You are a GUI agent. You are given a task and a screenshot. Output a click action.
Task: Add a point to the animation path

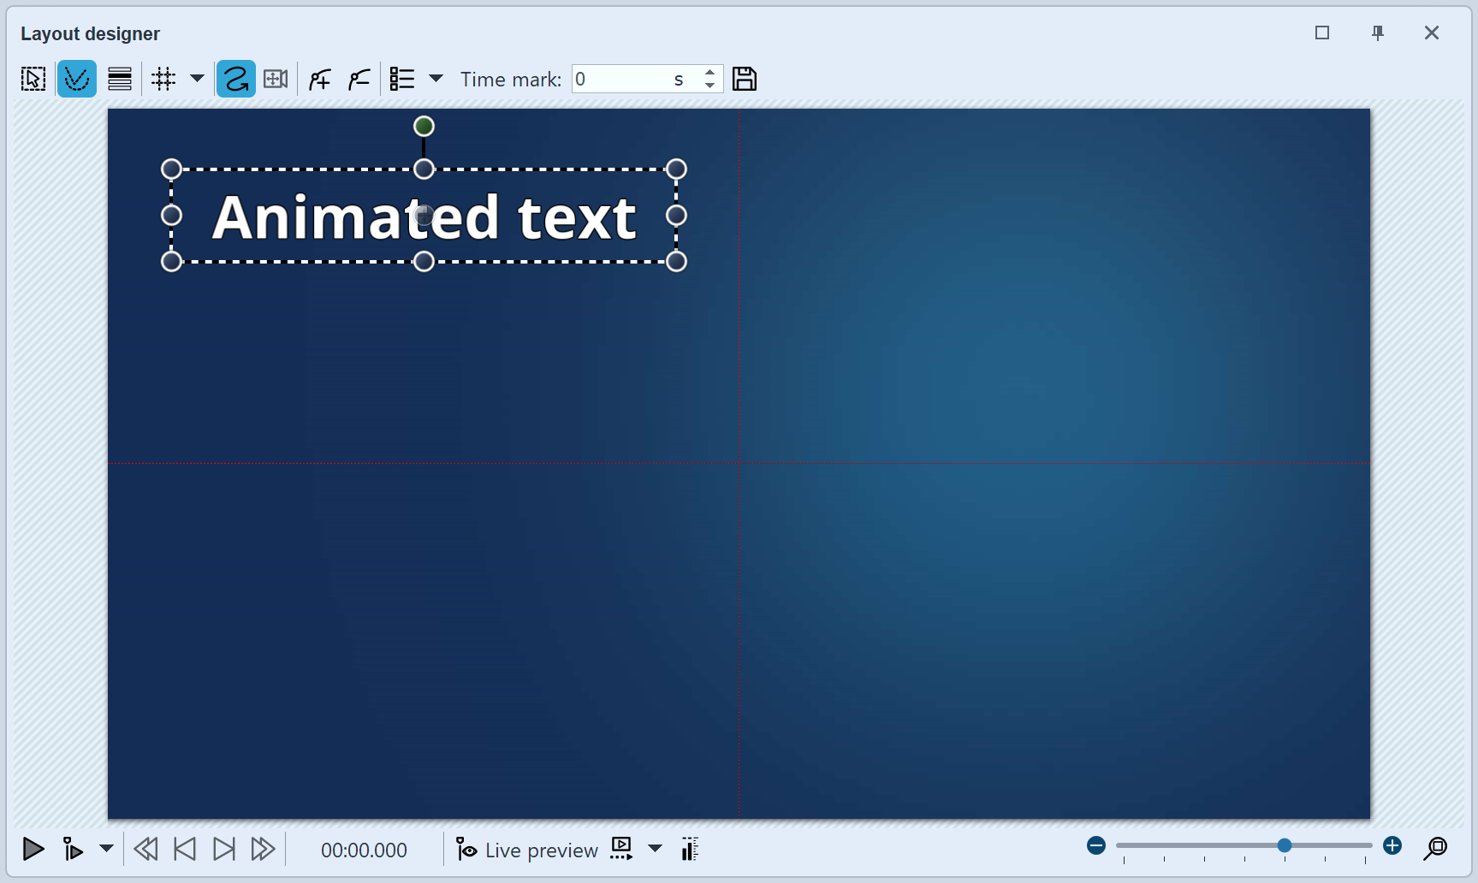point(318,78)
